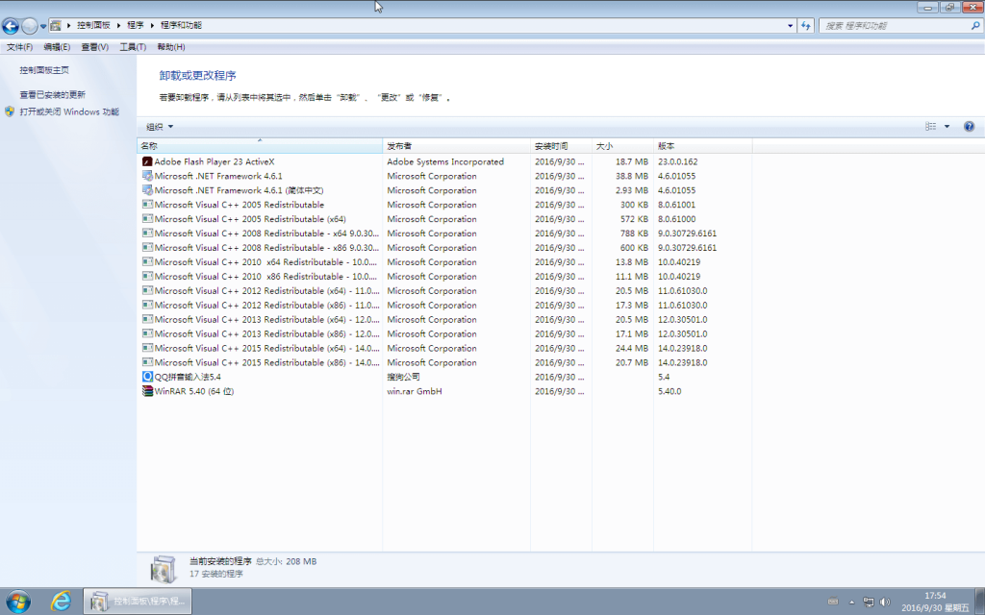This screenshot has height=615, width=985.
Task: Sort by the 名称 column header
Action: [260, 146]
